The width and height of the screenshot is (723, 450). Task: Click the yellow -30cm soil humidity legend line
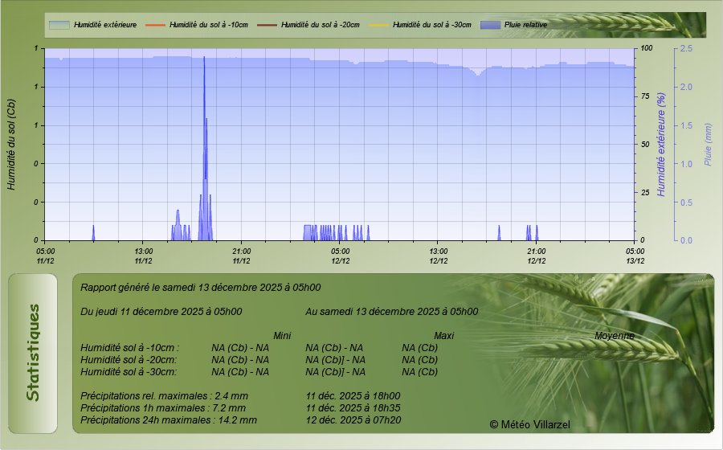coord(378,25)
